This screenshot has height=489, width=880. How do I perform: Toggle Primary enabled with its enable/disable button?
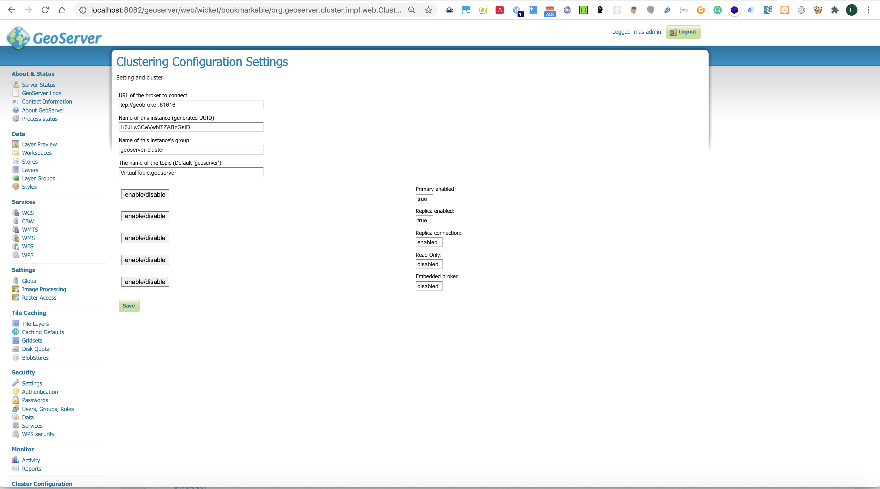(x=145, y=194)
